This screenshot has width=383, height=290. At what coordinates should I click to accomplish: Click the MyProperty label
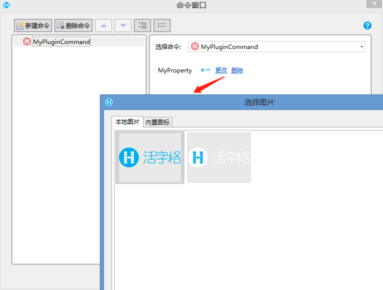click(175, 70)
